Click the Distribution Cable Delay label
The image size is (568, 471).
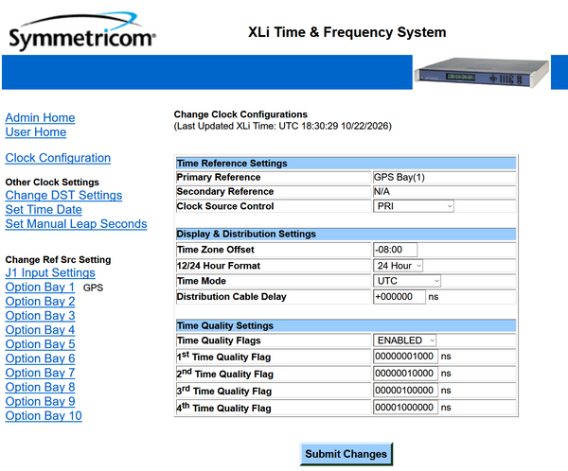[x=232, y=296]
